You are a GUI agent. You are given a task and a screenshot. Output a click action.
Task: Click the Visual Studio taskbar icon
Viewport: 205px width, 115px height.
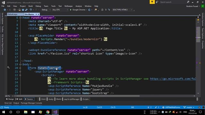[x=55, y=112]
